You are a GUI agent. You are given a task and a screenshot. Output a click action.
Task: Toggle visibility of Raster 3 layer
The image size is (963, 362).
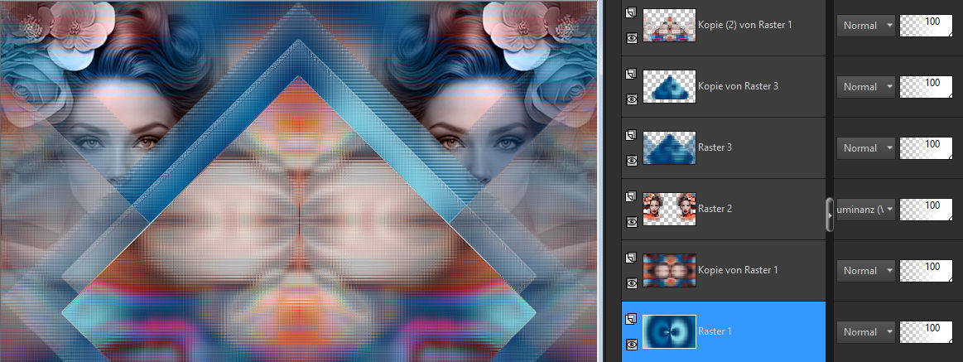point(631,161)
